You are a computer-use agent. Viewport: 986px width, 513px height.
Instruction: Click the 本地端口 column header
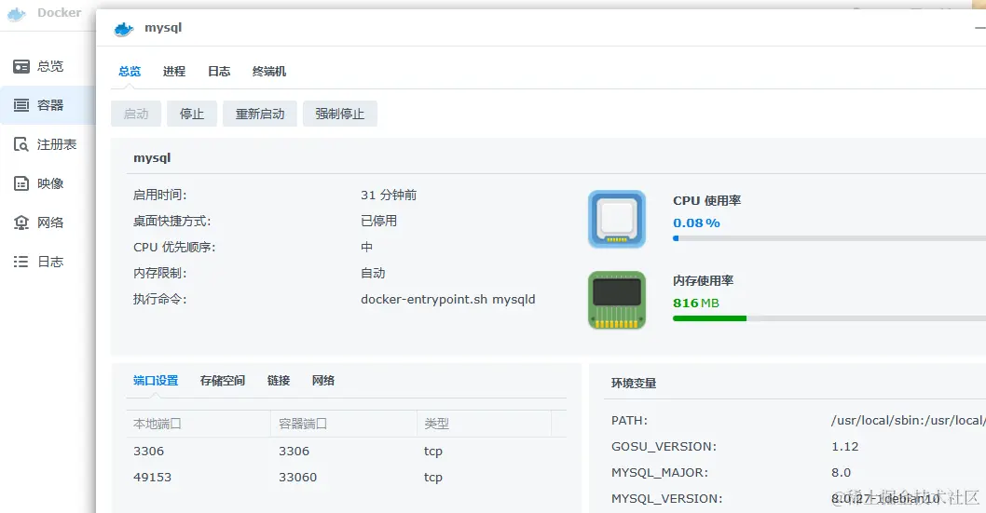tap(199, 424)
